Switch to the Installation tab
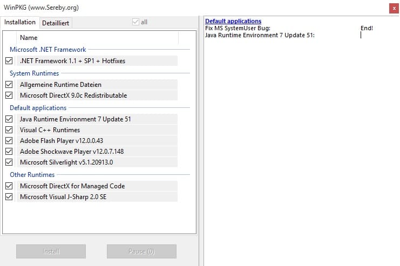Screen dimensions: 400x266 [20, 22]
